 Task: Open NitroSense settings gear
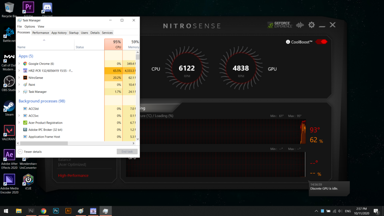[x=312, y=25]
